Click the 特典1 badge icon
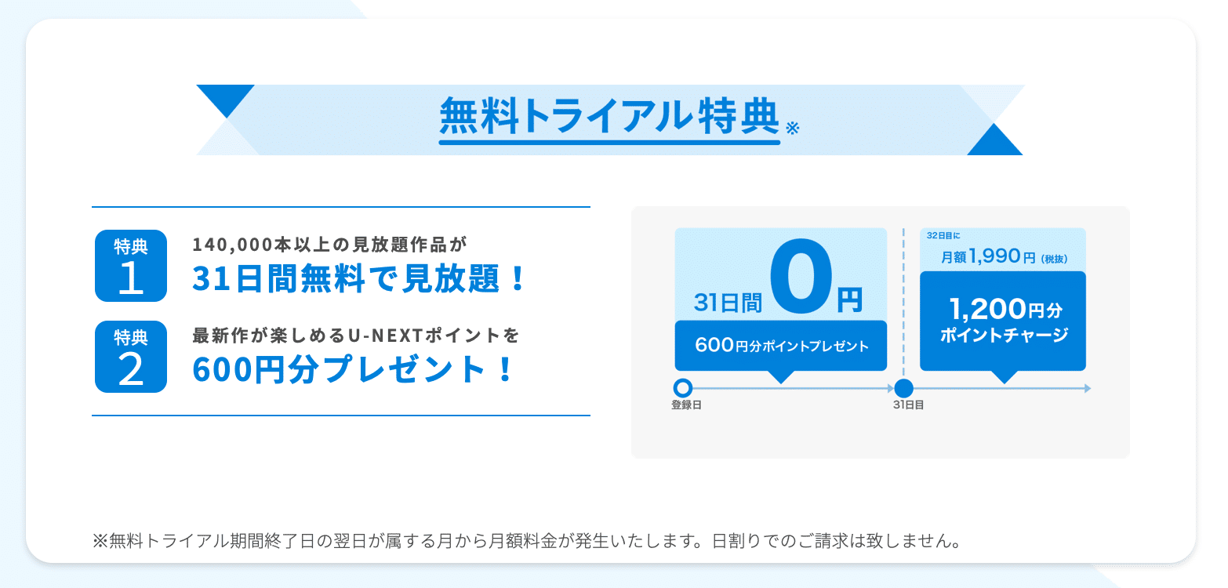This screenshot has height=588, width=1228. click(x=131, y=266)
